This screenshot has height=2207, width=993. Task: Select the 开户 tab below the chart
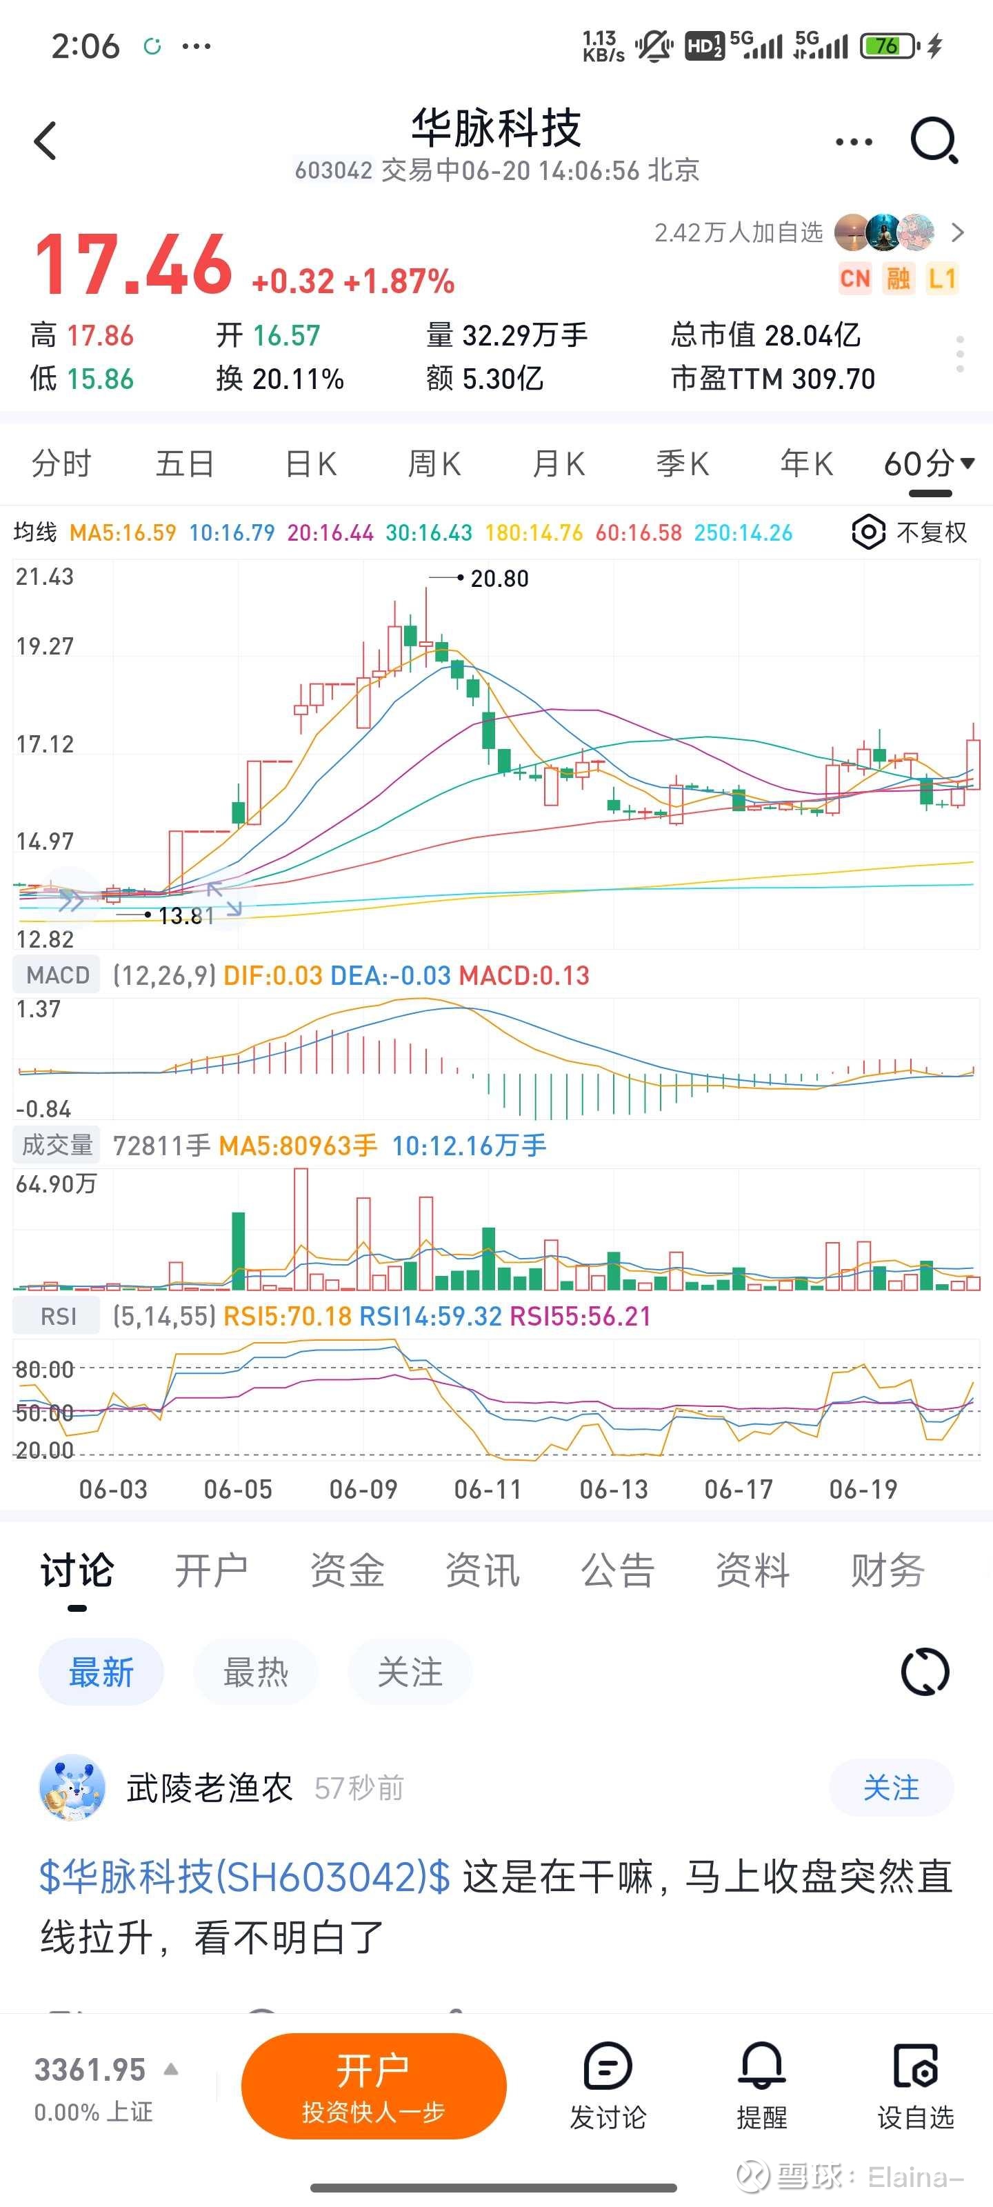click(212, 1570)
